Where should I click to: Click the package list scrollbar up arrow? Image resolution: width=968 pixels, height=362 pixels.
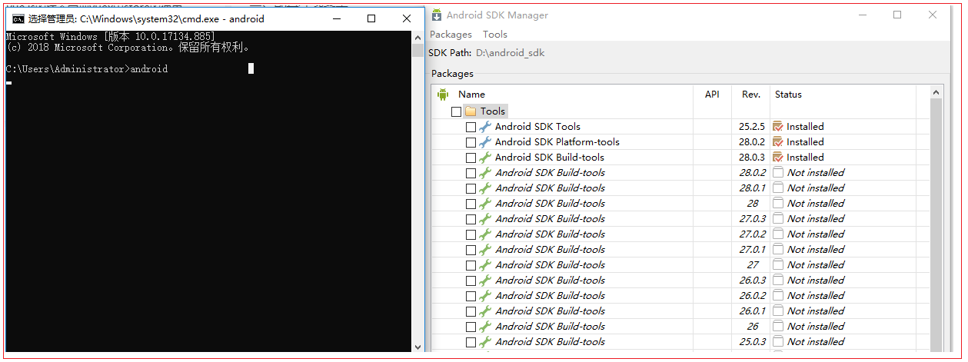point(936,92)
